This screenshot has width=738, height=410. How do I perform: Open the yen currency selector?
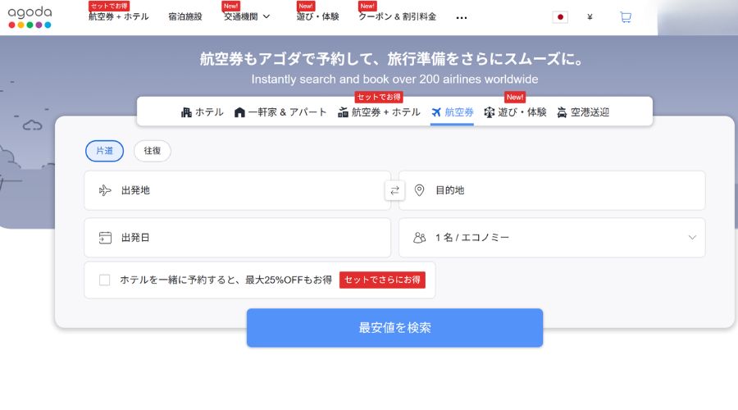pyautogui.click(x=590, y=17)
